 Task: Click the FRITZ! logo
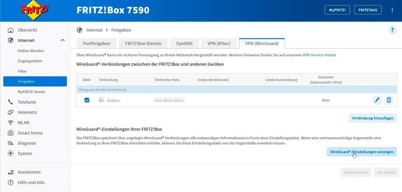(x=35, y=10)
